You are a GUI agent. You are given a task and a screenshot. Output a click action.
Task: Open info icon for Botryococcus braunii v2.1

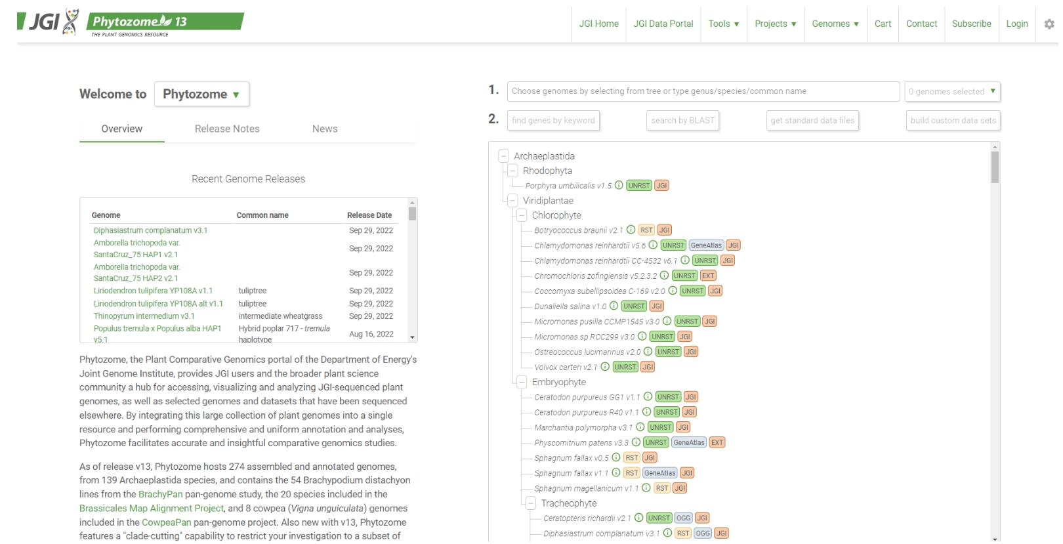click(631, 230)
